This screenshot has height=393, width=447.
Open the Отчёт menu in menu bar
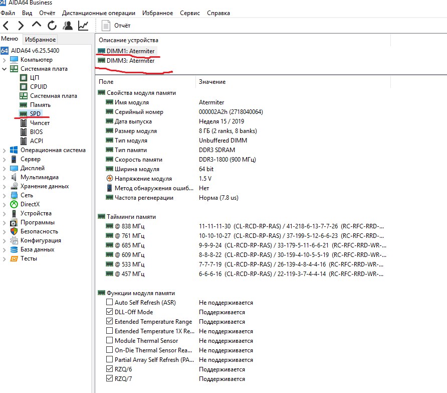point(47,13)
